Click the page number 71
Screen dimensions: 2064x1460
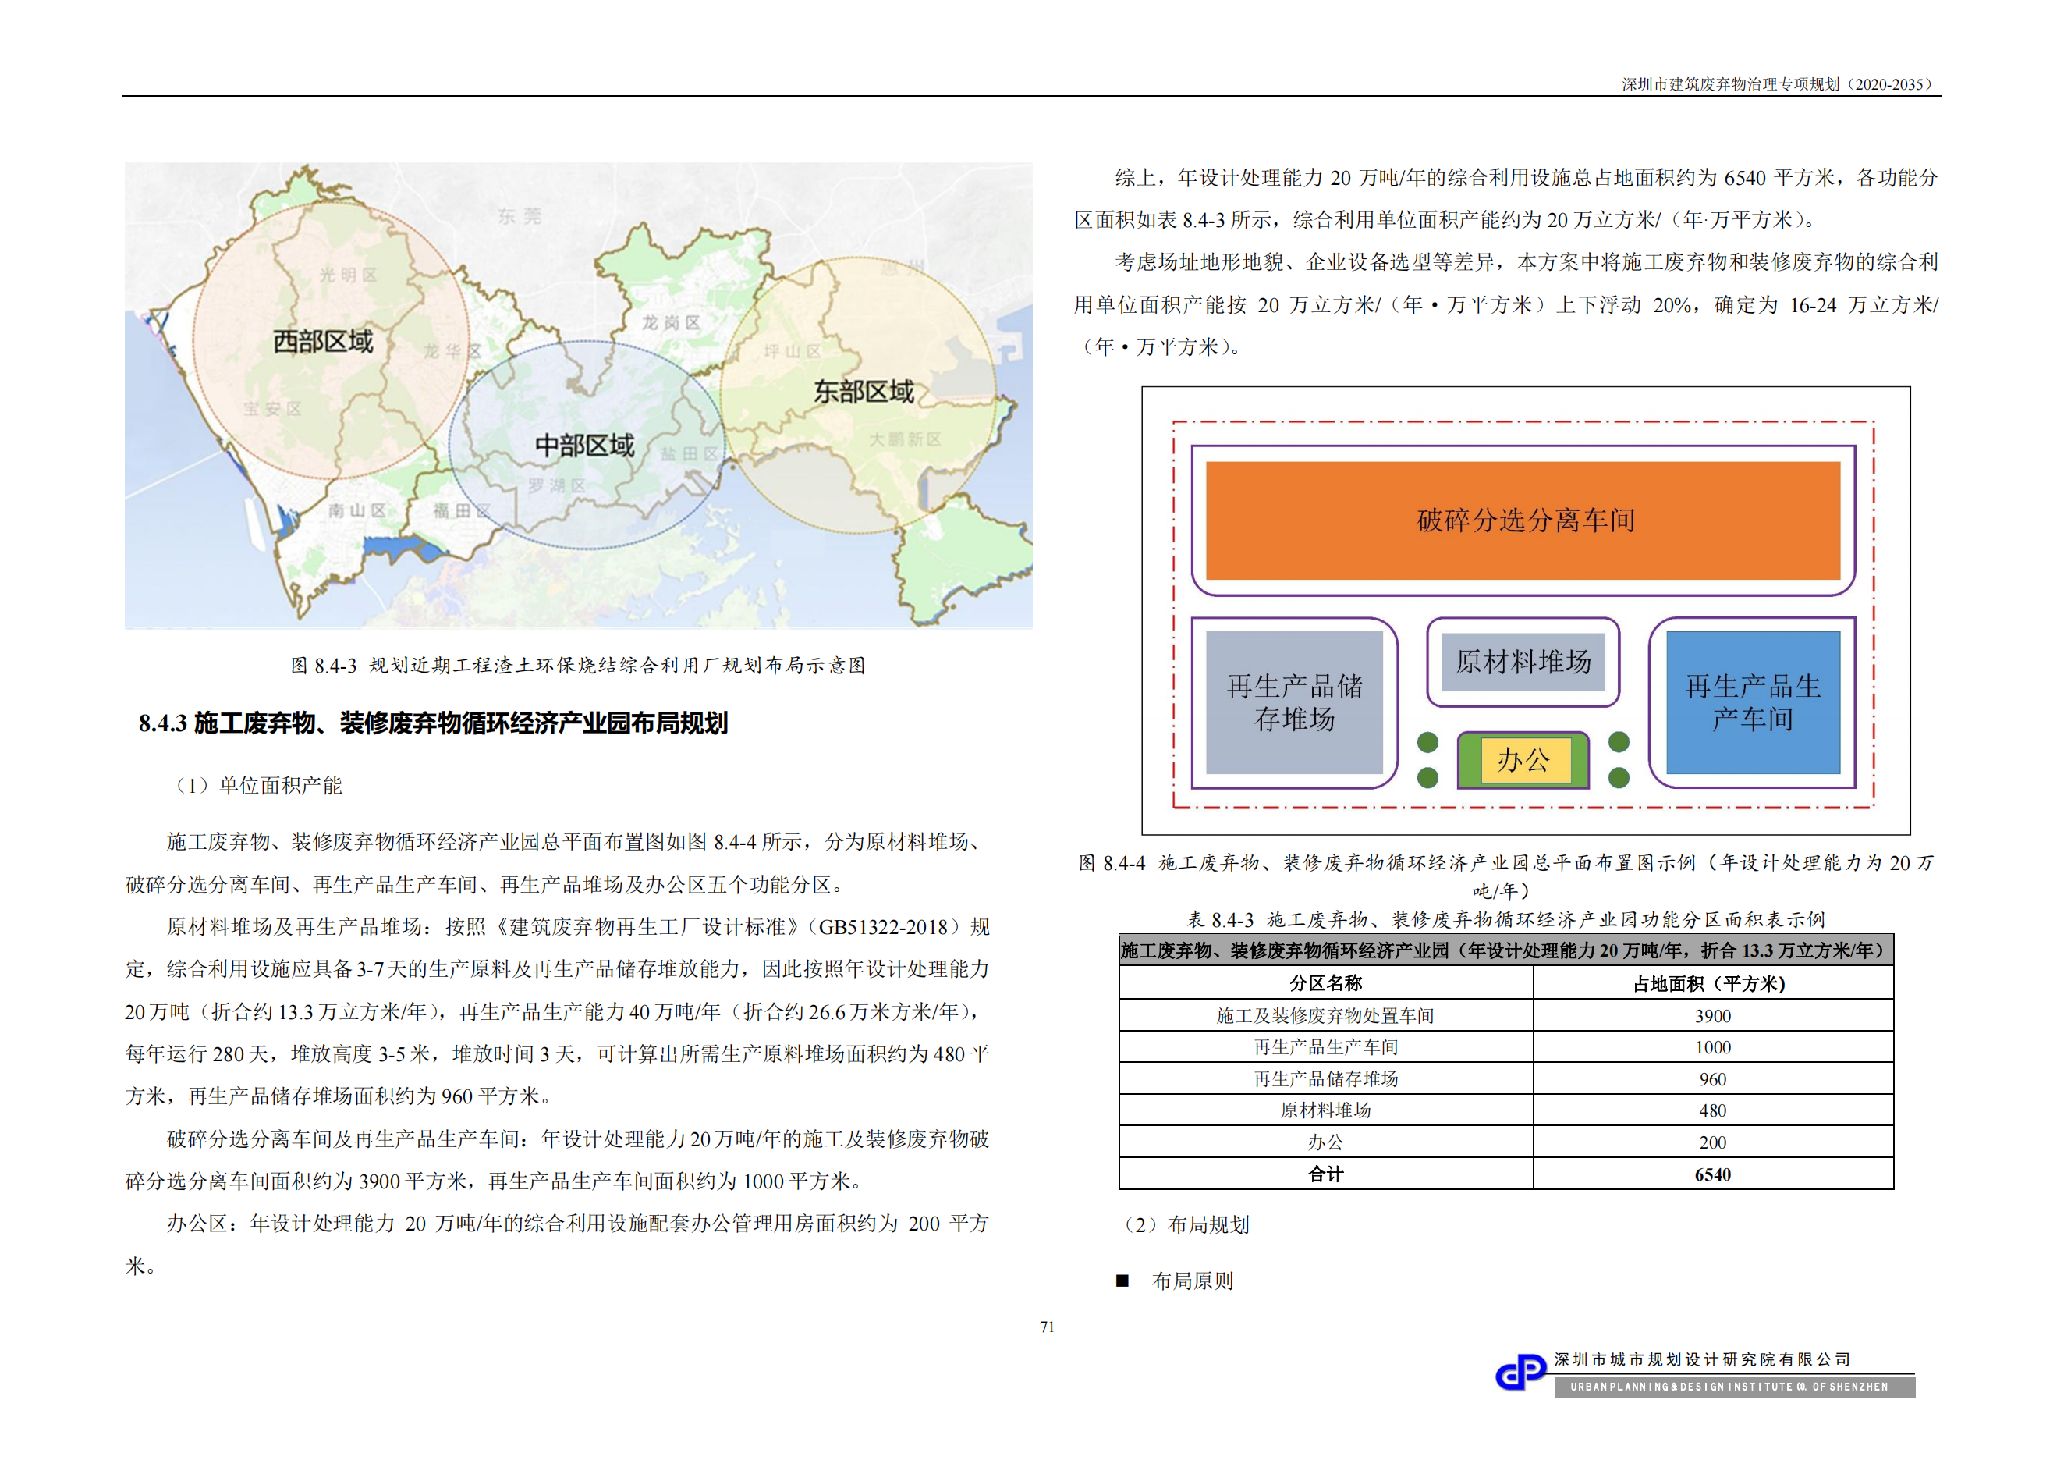[1048, 1327]
